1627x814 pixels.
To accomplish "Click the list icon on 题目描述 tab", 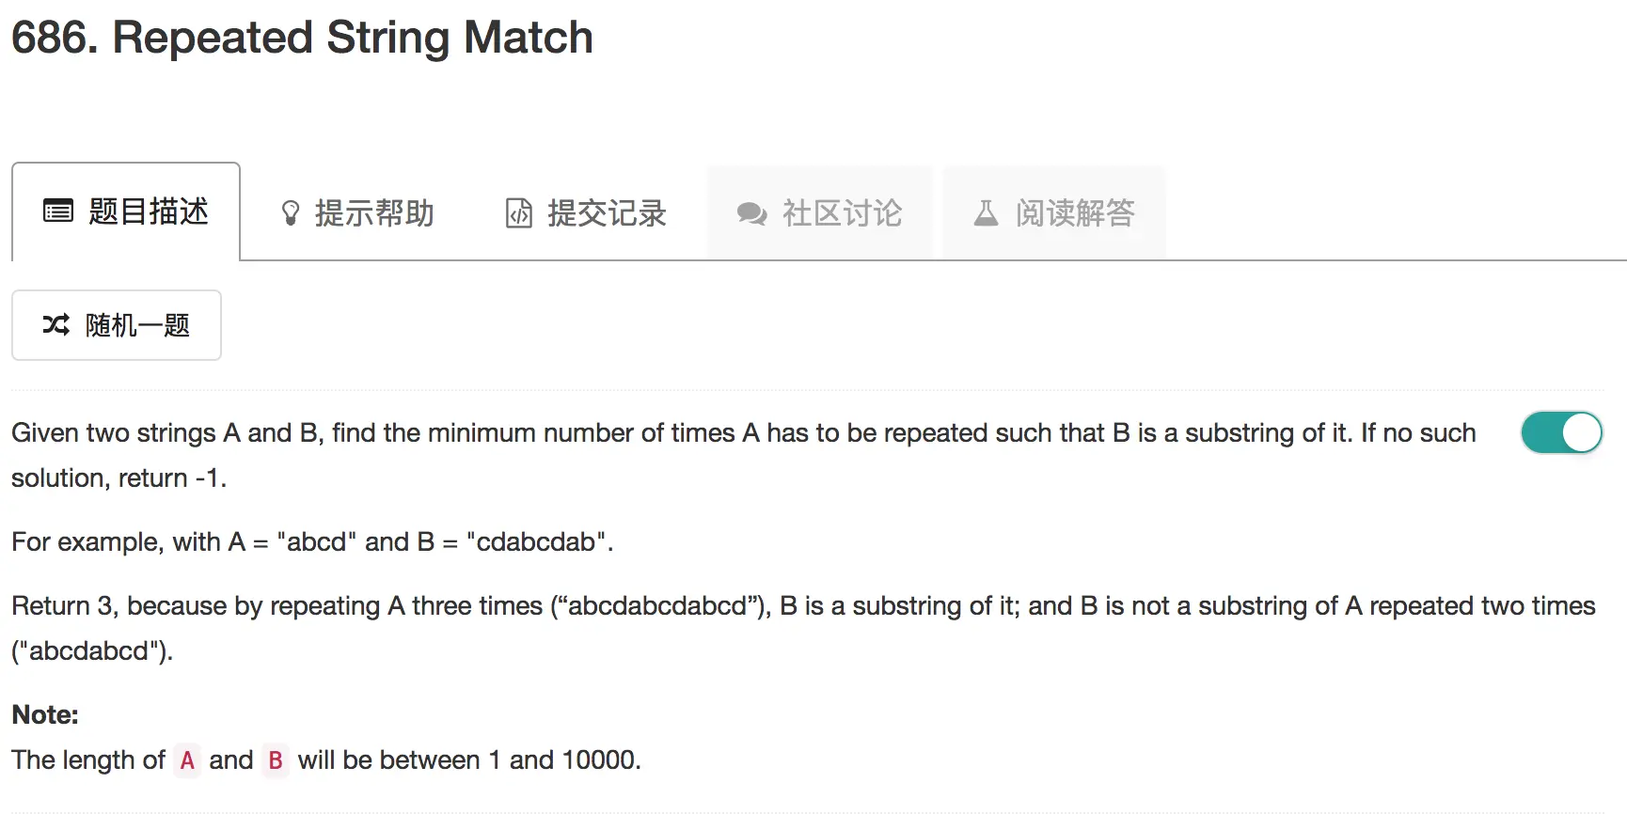I will pyautogui.click(x=57, y=211).
